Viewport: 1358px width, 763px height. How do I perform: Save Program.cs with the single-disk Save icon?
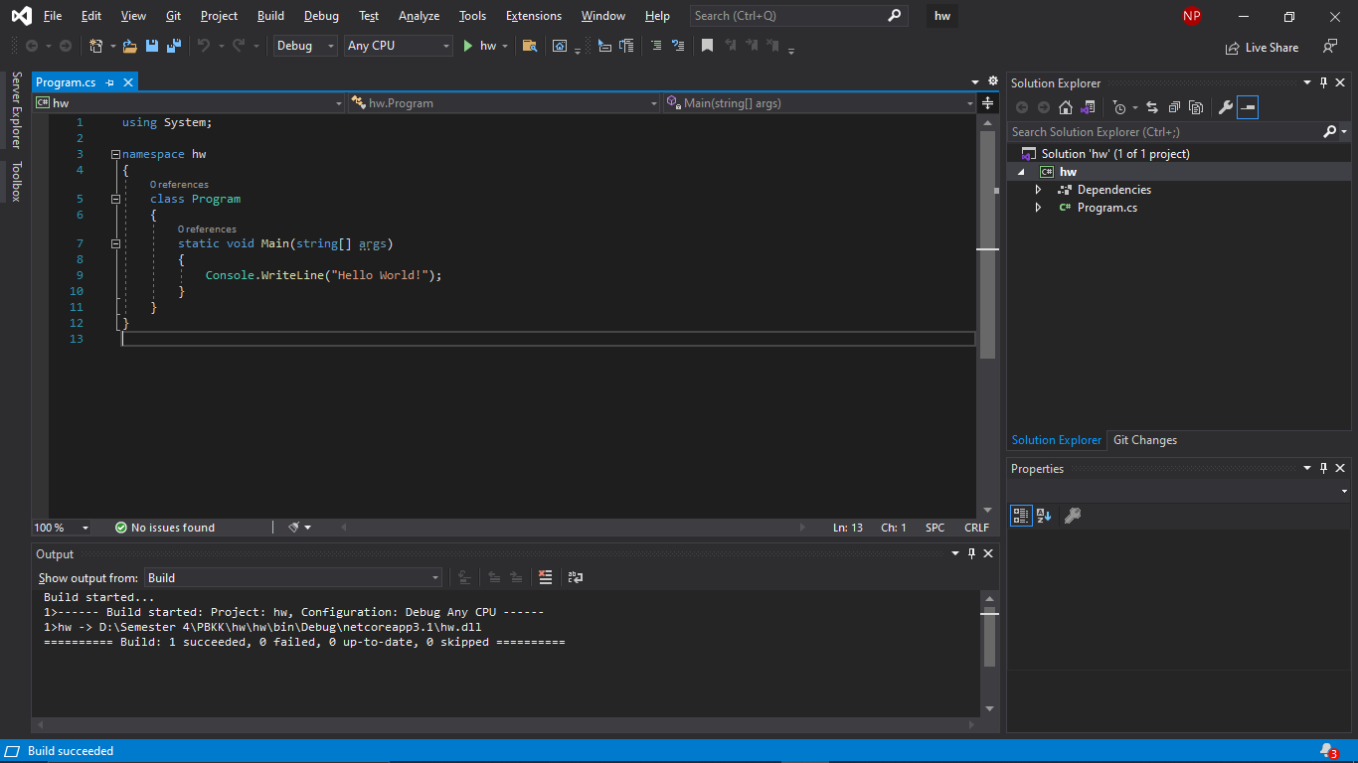point(152,46)
